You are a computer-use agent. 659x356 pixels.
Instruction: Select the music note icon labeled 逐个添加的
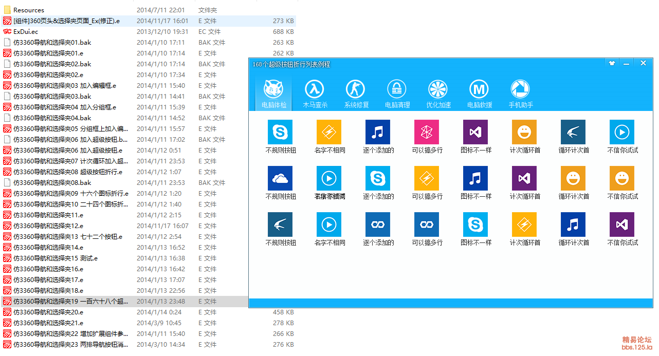[378, 132]
